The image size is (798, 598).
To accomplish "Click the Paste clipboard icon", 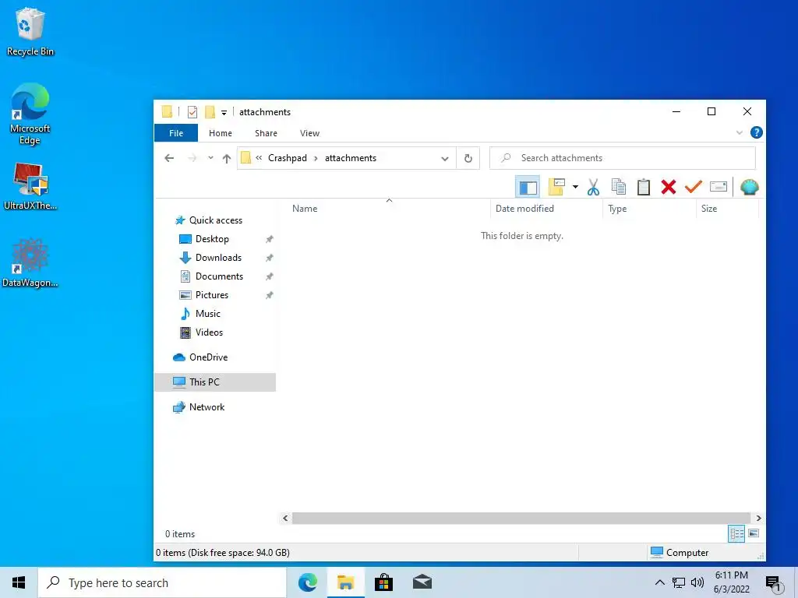I will [x=643, y=187].
